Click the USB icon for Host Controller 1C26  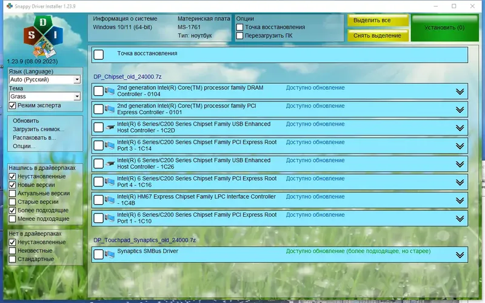(110, 163)
